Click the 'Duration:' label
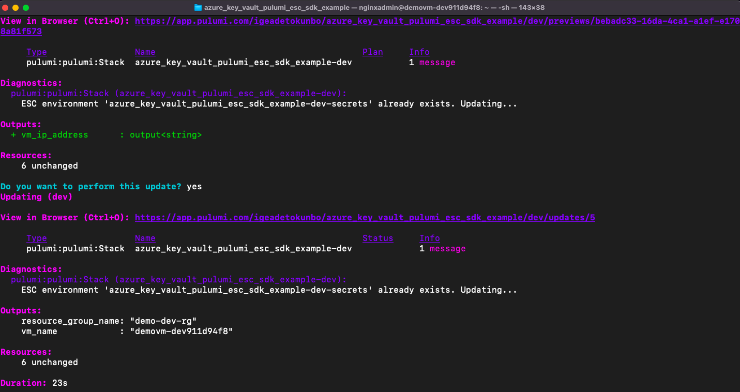This screenshot has width=740, height=392. pyautogui.click(x=24, y=383)
